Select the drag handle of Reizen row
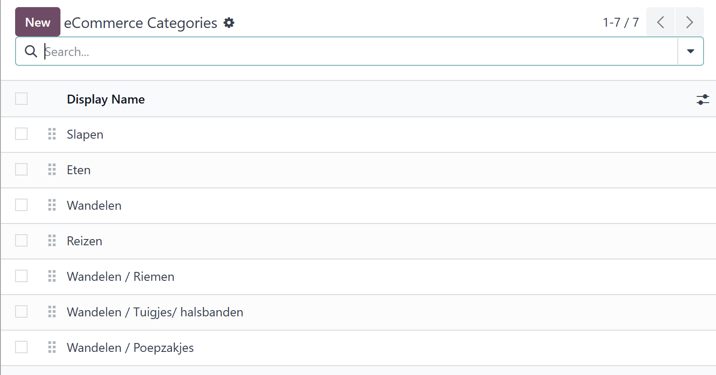716x375 pixels. (52, 240)
